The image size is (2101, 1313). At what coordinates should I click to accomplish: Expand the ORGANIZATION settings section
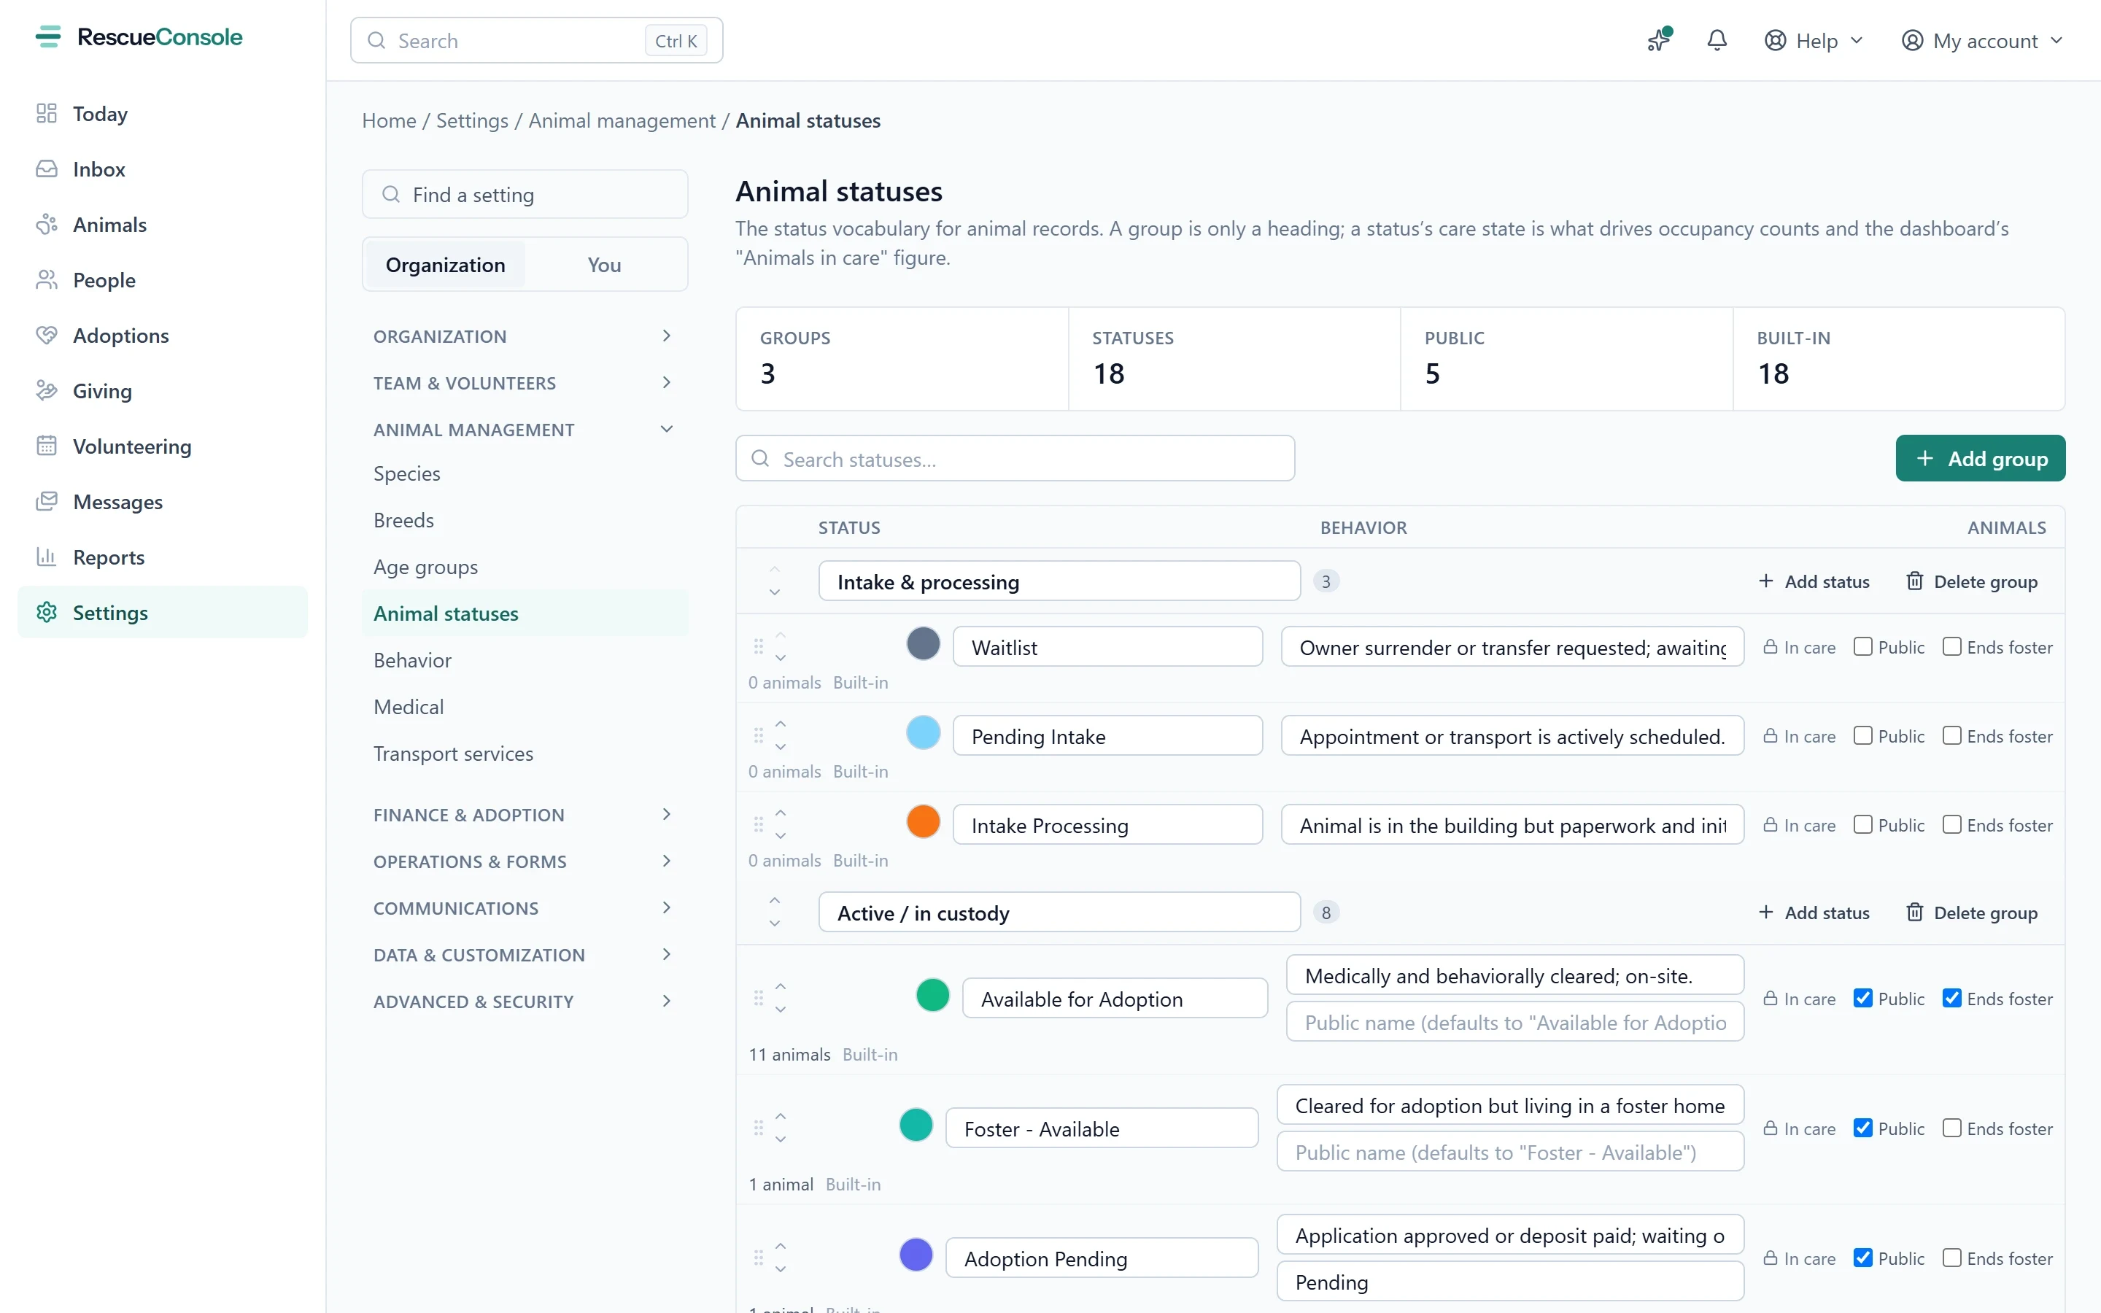click(524, 336)
